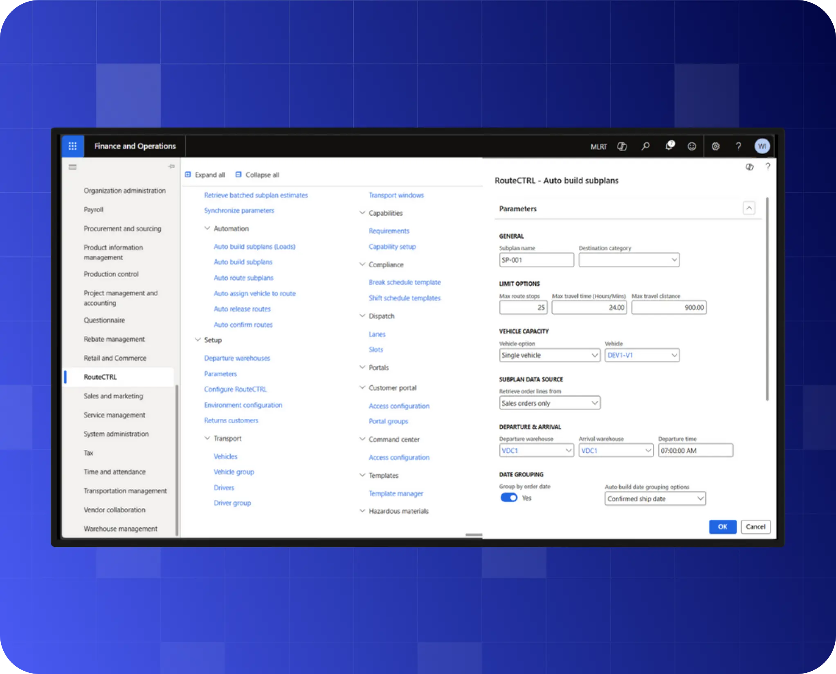
Task: Open Auto route subplans link
Action: click(x=243, y=278)
